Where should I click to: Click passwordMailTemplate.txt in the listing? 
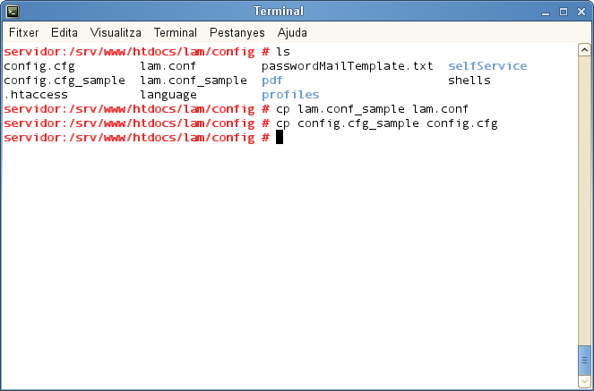348,65
